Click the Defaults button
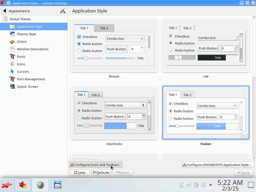Viewport: 256px width, 192px height. tap(101, 172)
